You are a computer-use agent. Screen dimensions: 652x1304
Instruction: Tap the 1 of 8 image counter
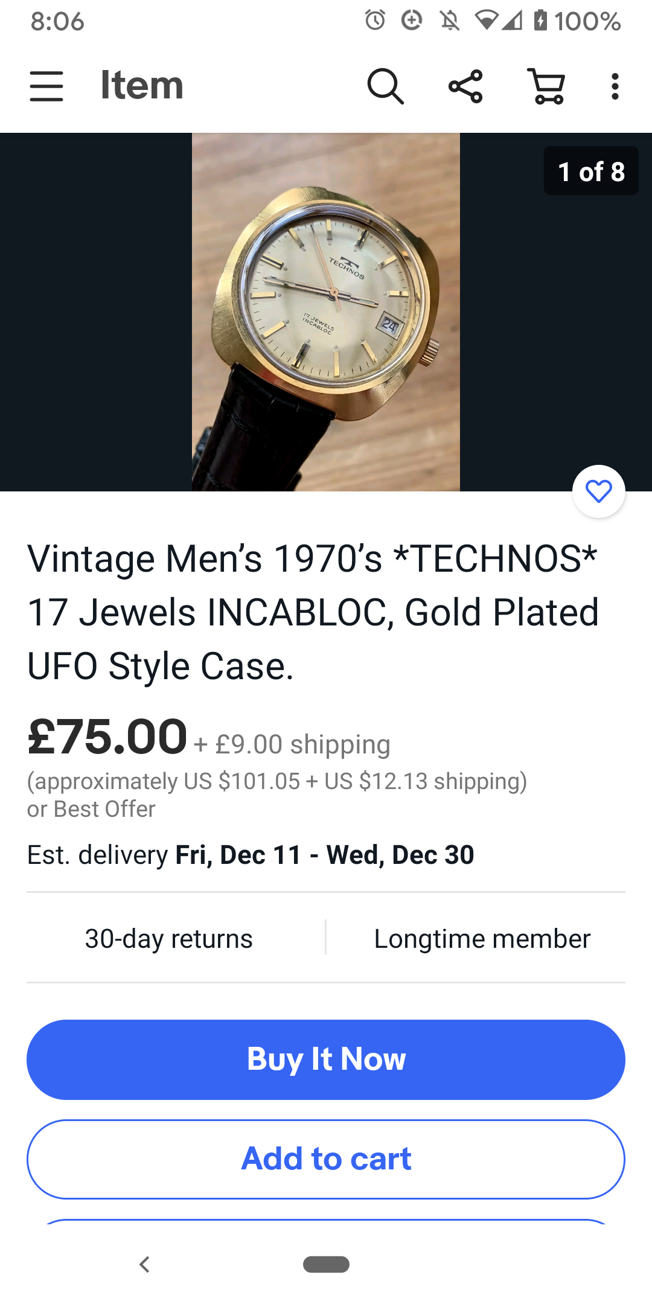pyautogui.click(x=591, y=171)
